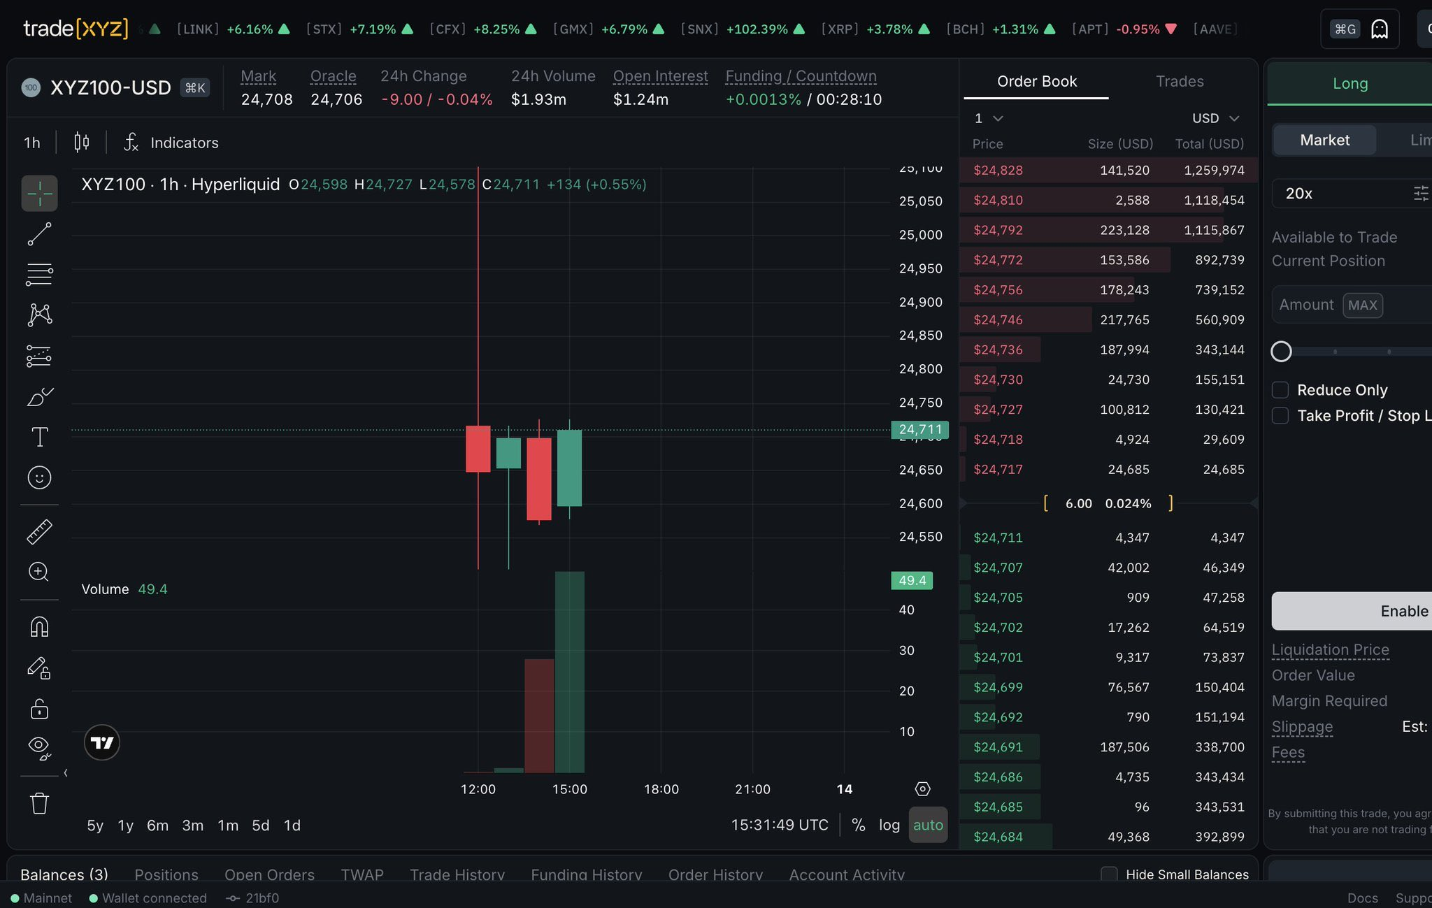Select the Fibonacci retracement tool
Image resolution: width=1432 pixels, height=908 pixels.
tap(39, 274)
